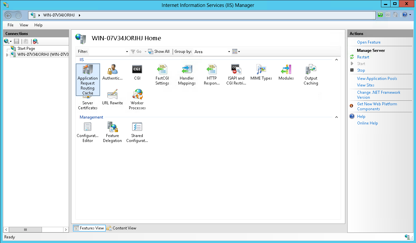Collapse the IIS section
This screenshot has height=243, width=416.
coord(336,60)
